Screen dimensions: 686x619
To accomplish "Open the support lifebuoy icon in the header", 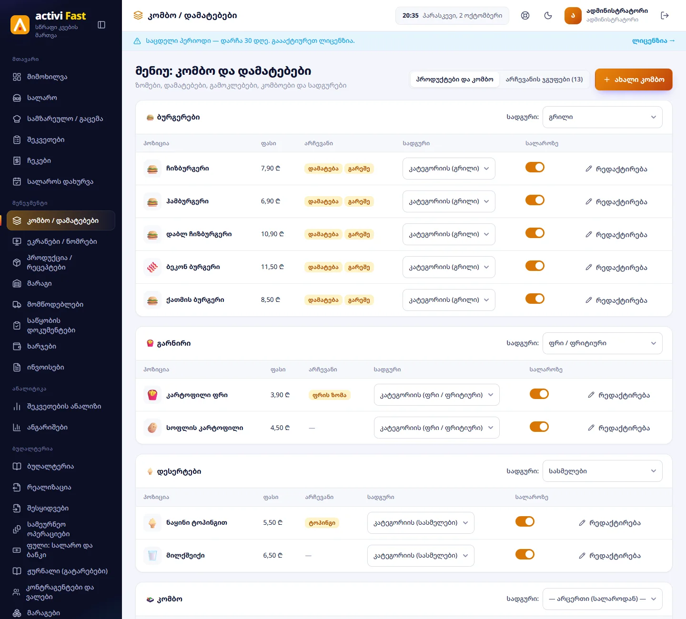I will coord(525,16).
